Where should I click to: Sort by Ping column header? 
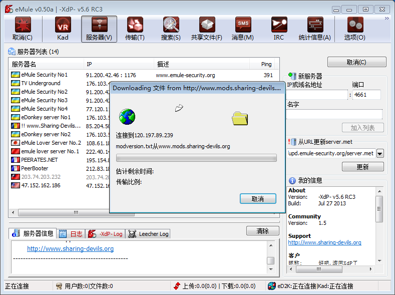click(262, 64)
